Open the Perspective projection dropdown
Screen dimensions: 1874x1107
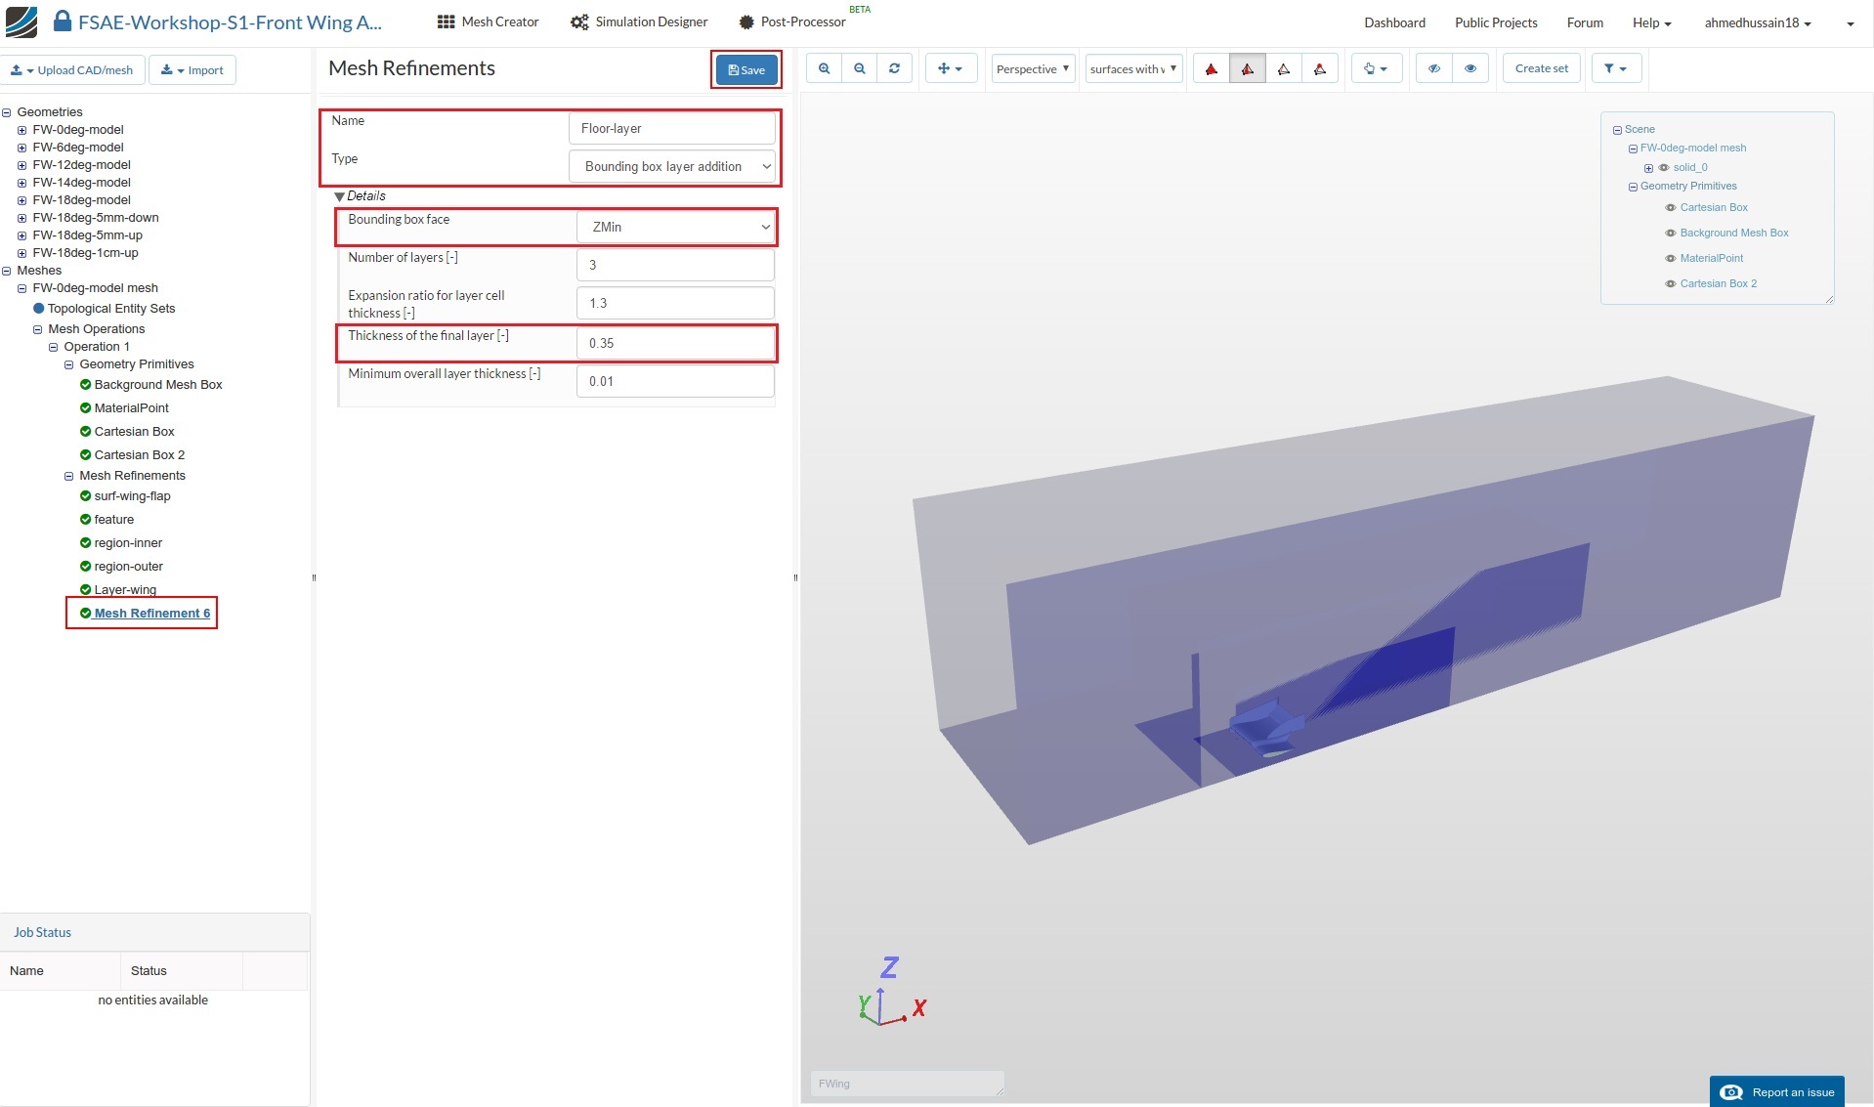pyautogui.click(x=1031, y=68)
